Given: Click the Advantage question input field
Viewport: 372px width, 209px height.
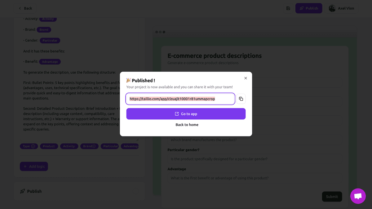Looking at the screenshot, I should pyautogui.click(x=255, y=178).
